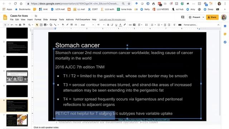The image size is (229, 129).
Task: Open the Line tool options arrow
Action: [58, 25]
